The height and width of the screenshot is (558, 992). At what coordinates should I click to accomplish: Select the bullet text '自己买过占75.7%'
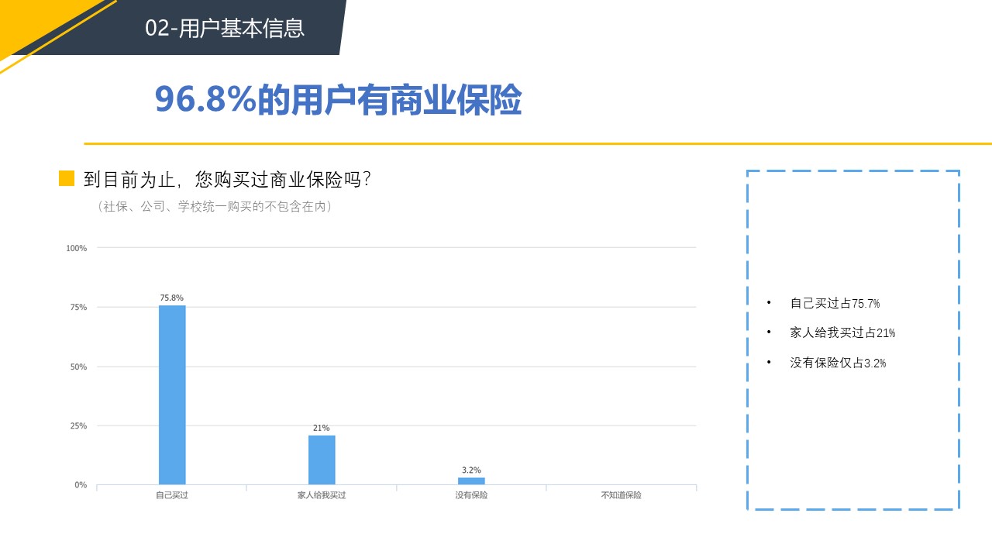[835, 303]
